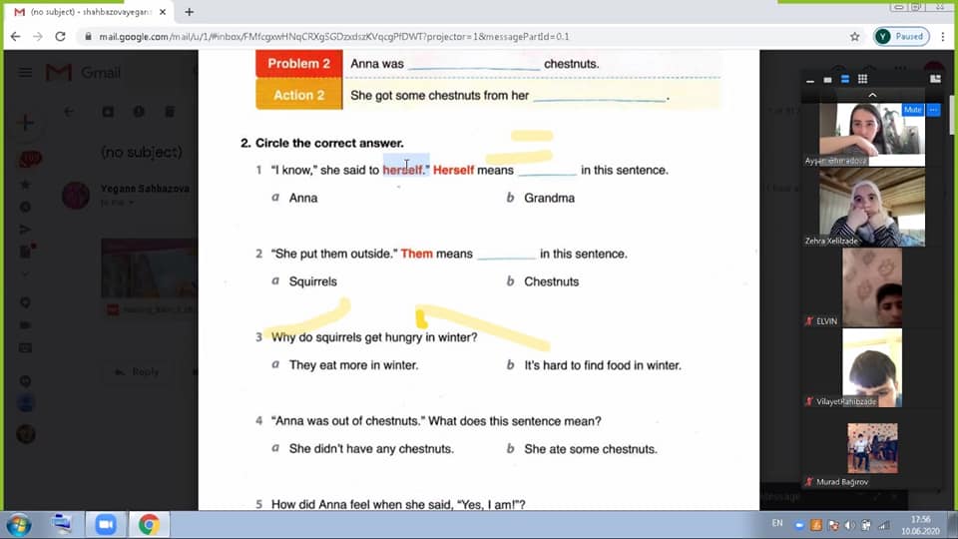This screenshot has width=958, height=539.
Task: Click the orange 'Action 2' label
Action: (298, 95)
